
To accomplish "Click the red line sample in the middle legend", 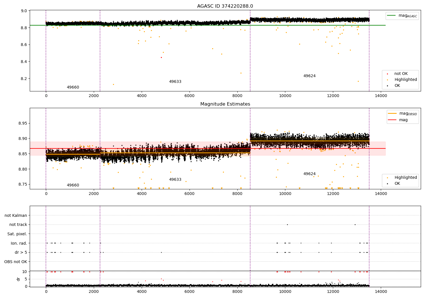I will (x=392, y=120).
